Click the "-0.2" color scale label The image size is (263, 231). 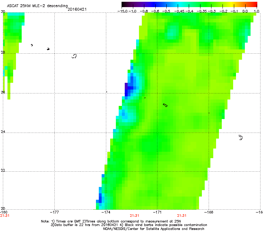pos(223,11)
